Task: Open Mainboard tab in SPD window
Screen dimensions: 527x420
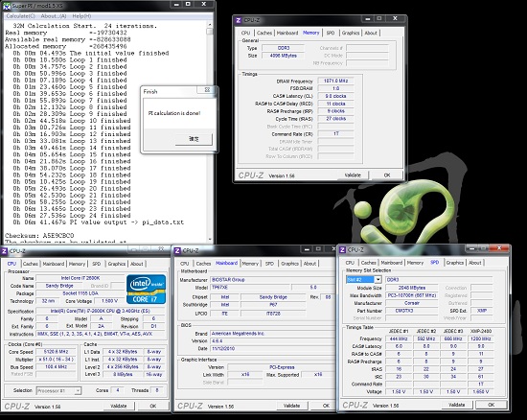Action: pyautogui.click(x=392, y=263)
